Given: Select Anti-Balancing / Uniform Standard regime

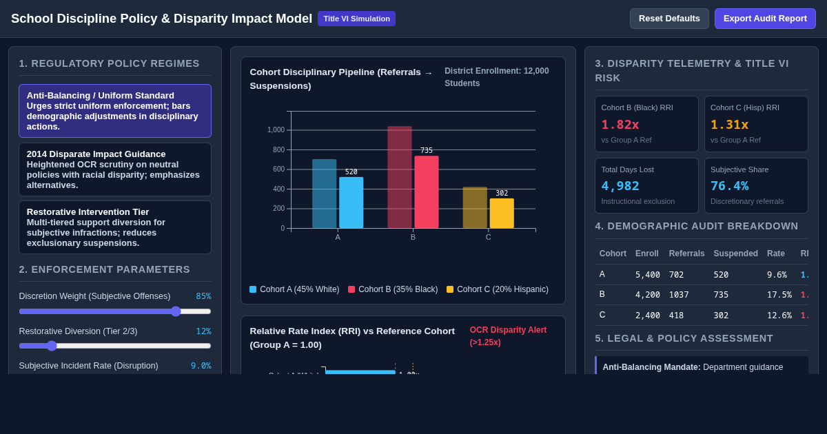Looking at the screenshot, I should point(115,111).
